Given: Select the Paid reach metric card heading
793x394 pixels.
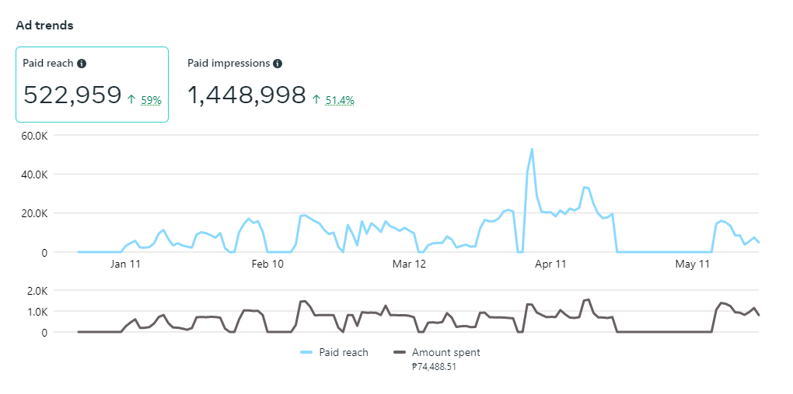Looking at the screenshot, I should (x=48, y=64).
